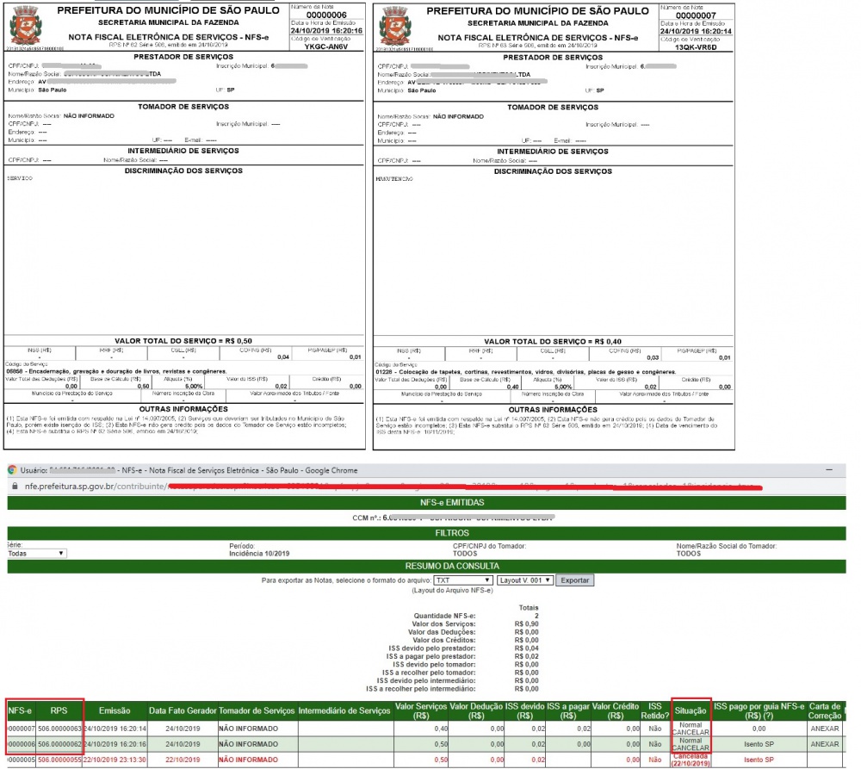The image size is (861, 769).
Task: Click the Emissão column header
Action: pyautogui.click(x=114, y=711)
